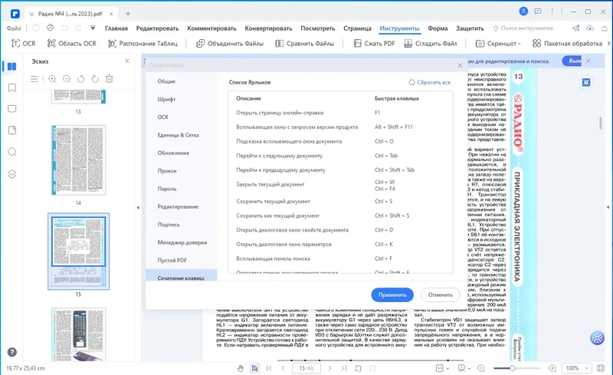Click the print icon

point(50,28)
